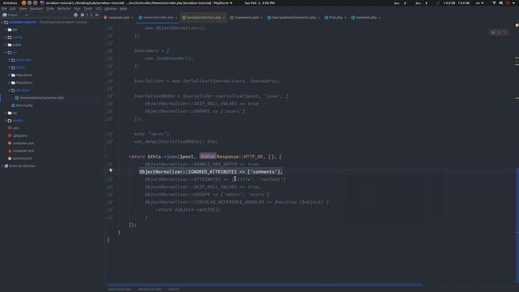Image resolution: width=519 pixels, height=292 pixels.
Task: Open the framework.yaml editor tab
Action: [x=246, y=18]
